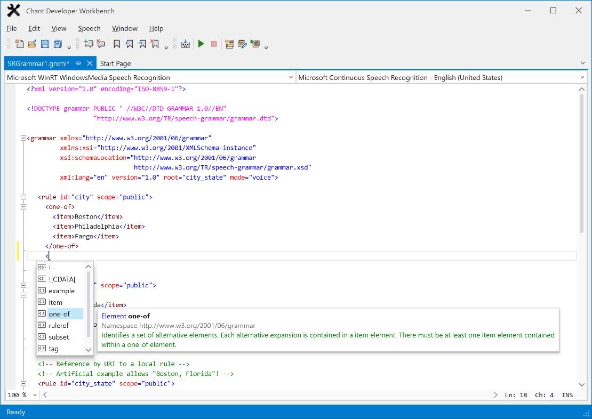Collapse the rule id="city" fold
The width and height of the screenshot is (592, 419).
click(x=23, y=197)
